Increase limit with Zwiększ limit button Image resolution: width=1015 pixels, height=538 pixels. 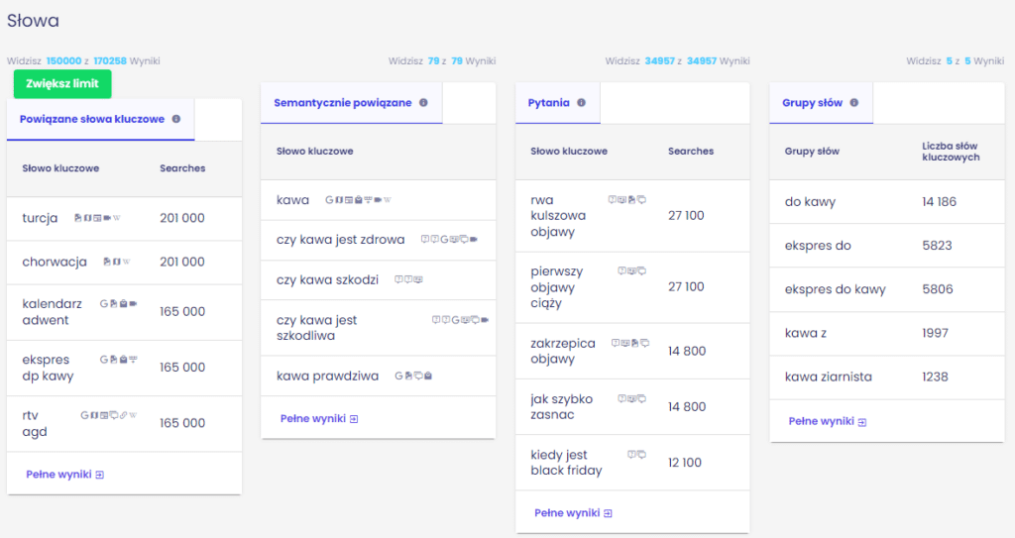coord(62,83)
